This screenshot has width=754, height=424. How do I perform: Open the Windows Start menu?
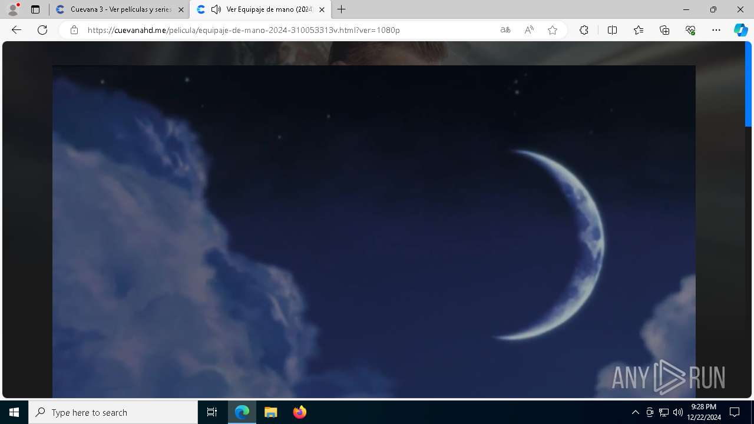(x=14, y=412)
